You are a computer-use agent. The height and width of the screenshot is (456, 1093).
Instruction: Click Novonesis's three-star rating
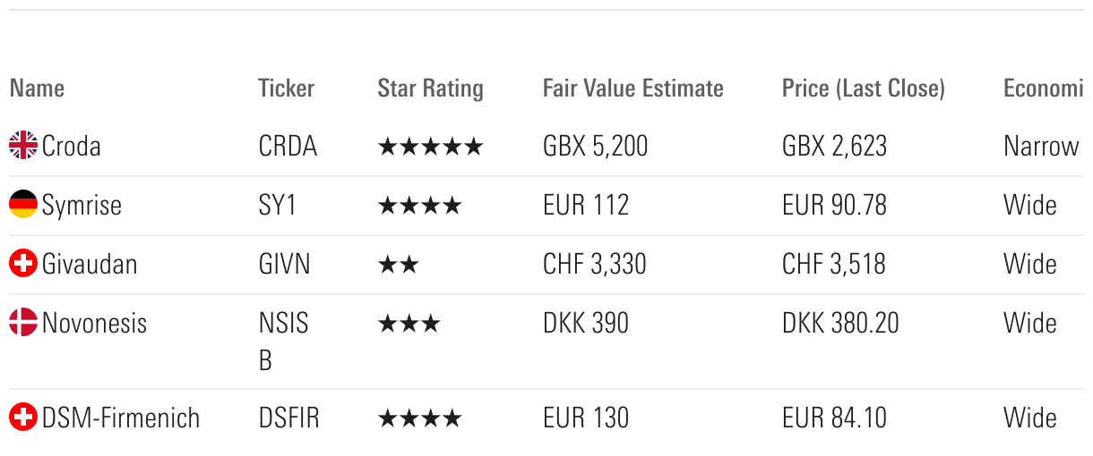pos(409,324)
